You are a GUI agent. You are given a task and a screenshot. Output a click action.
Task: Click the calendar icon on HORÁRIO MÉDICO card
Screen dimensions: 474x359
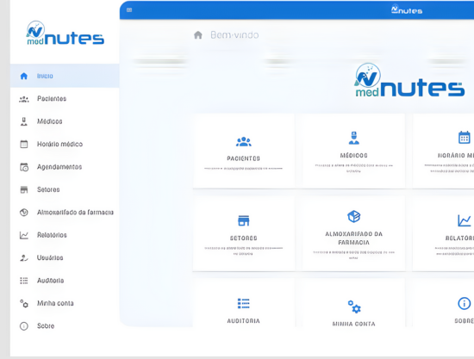(465, 138)
